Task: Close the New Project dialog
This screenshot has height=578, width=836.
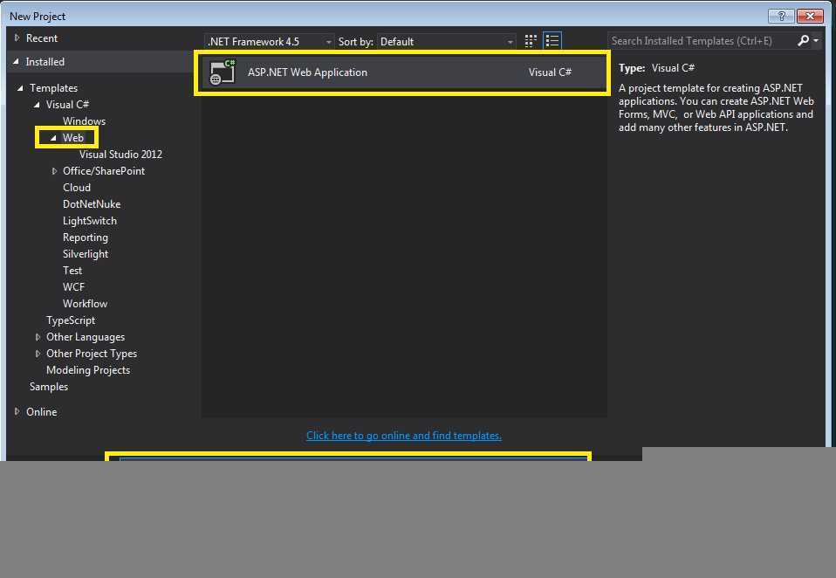Action: [810, 16]
